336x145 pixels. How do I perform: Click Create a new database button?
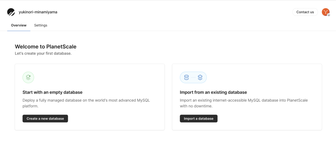click(45, 119)
